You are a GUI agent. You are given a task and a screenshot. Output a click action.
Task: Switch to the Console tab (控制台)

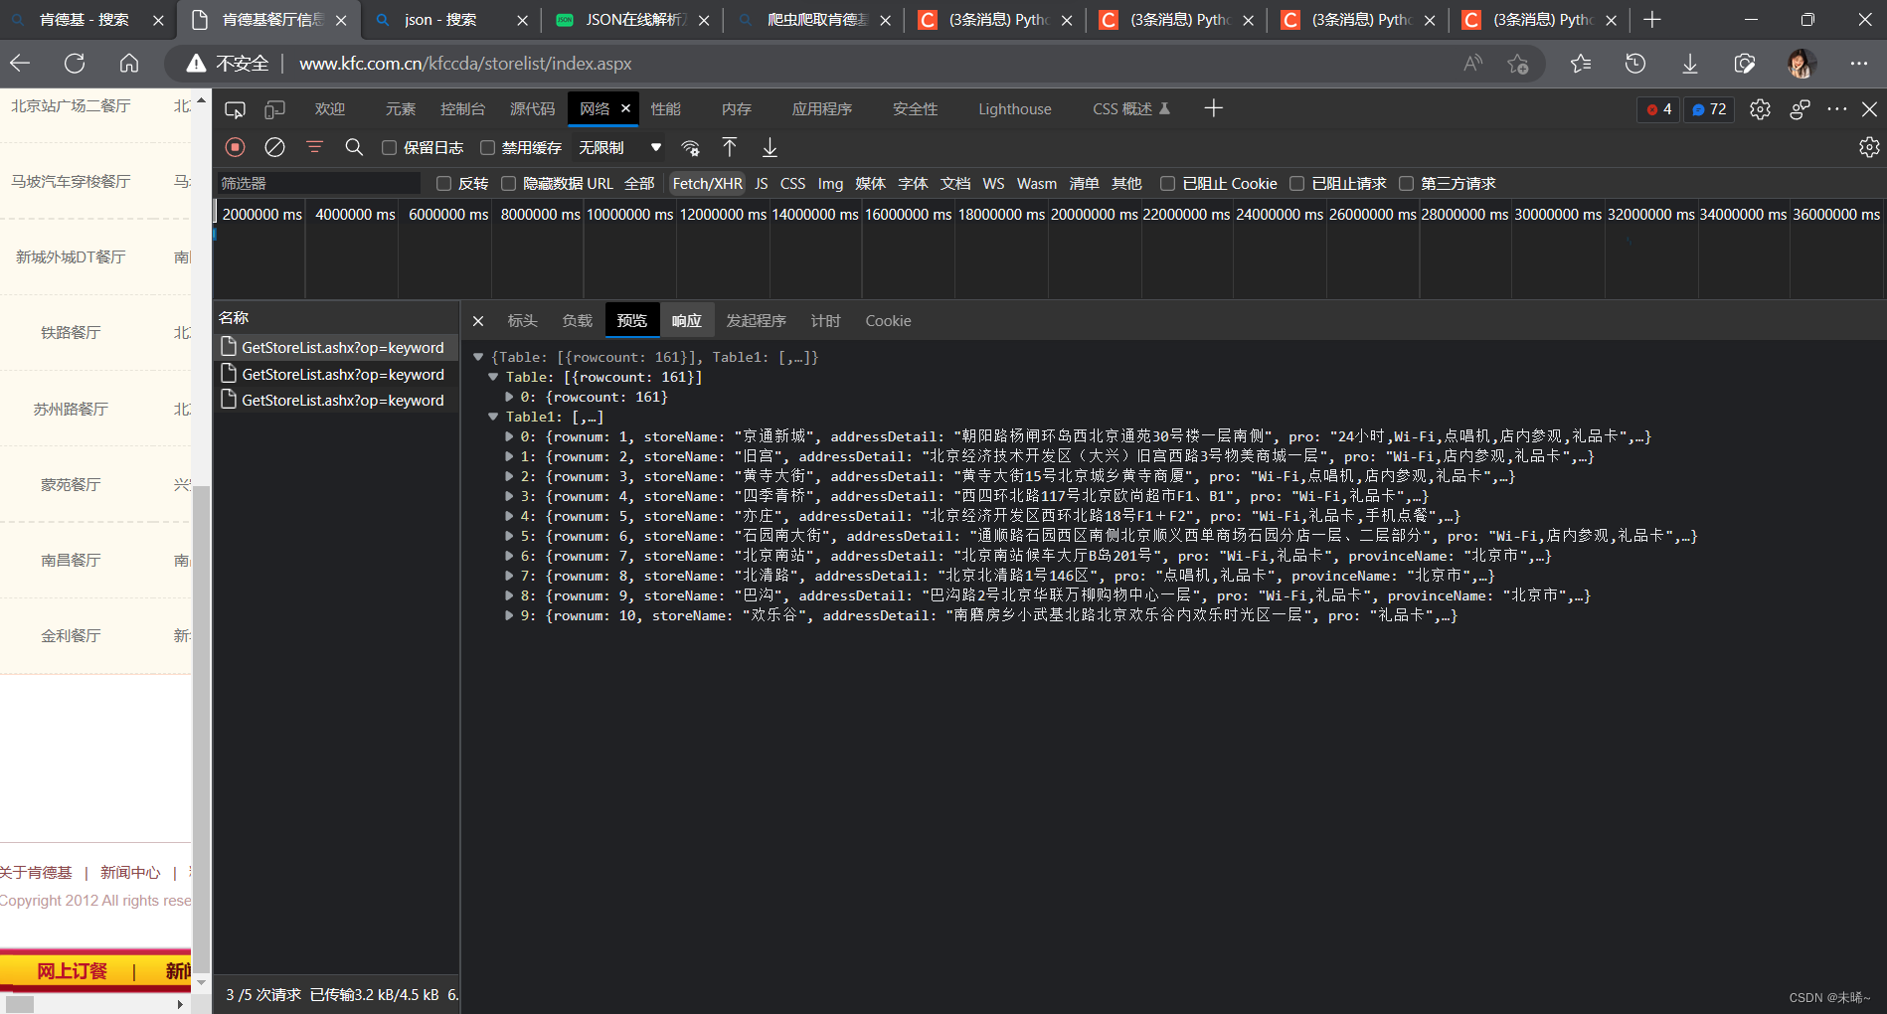click(462, 109)
